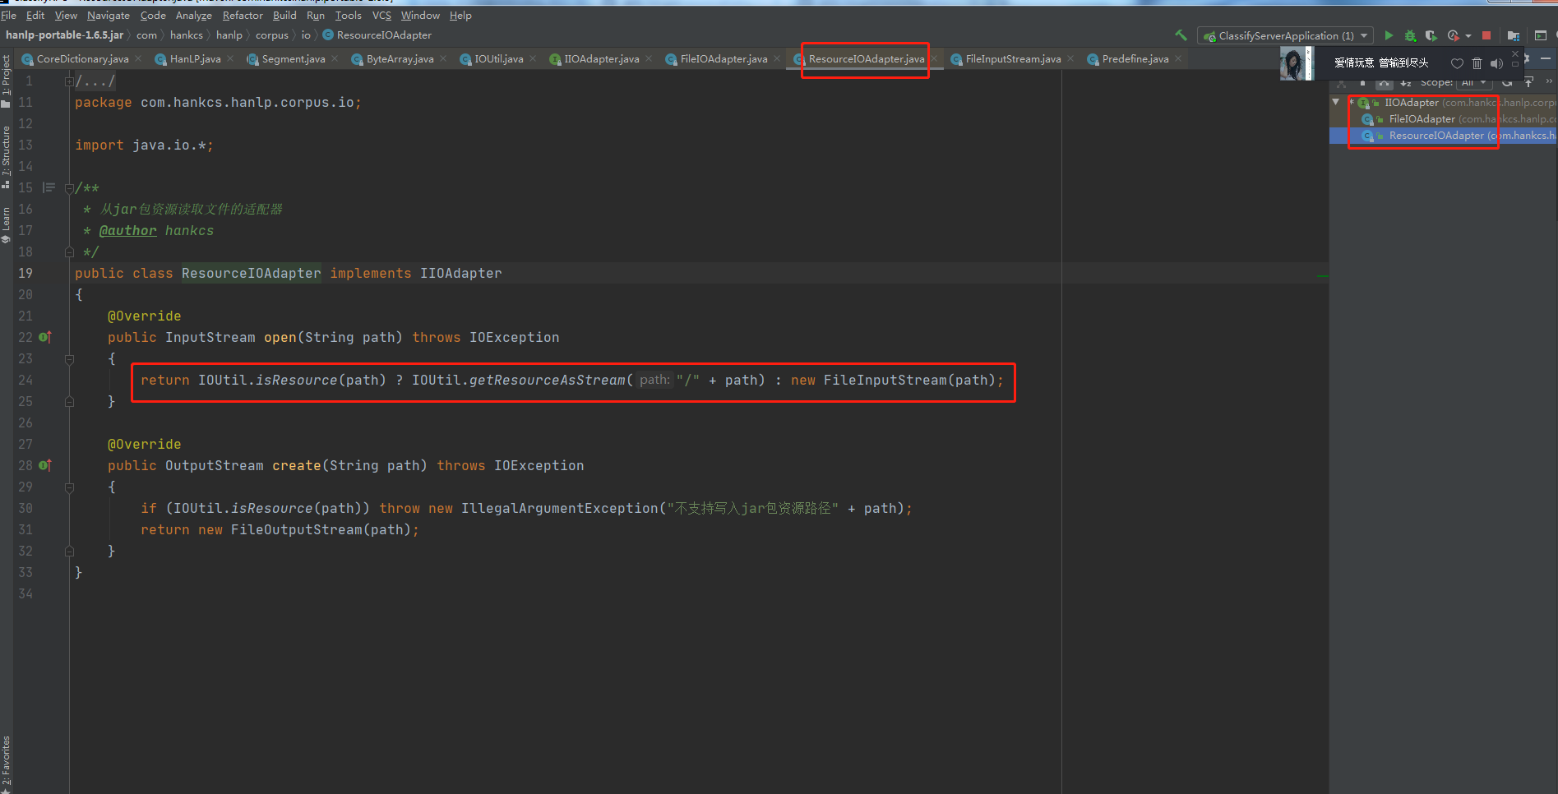Image resolution: width=1558 pixels, height=794 pixels.
Task: Switch to Segment.java tab
Action: pos(294,59)
